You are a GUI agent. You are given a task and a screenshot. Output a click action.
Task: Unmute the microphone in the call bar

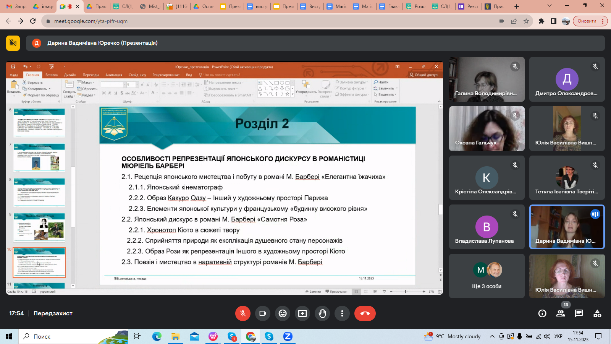pyautogui.click(x=243, y=313)
